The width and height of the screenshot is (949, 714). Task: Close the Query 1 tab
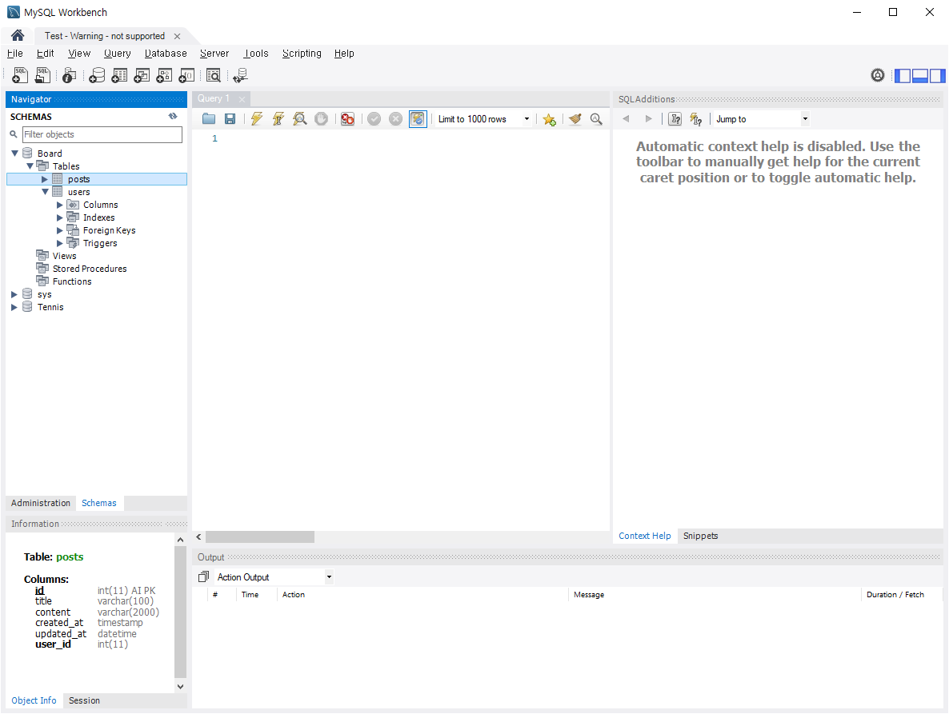242,99
